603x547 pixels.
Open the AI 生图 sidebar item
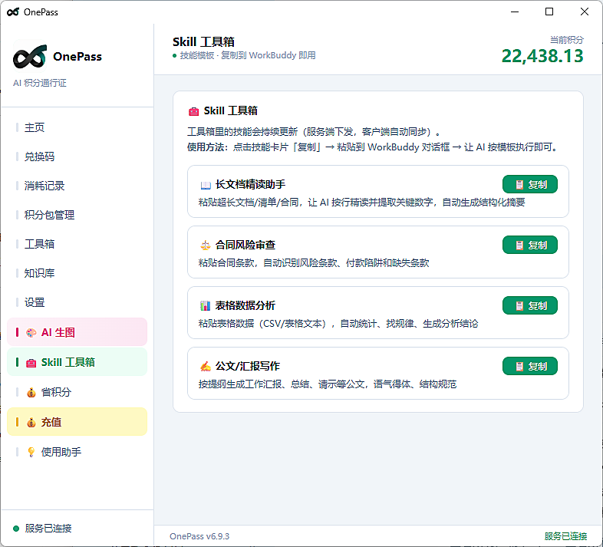[x=77, y=332]
